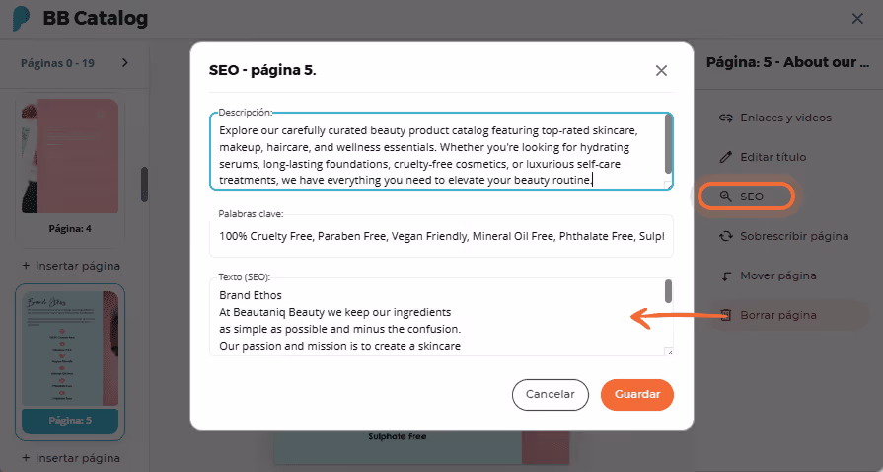
Task: Click the Descripción text area
Action: point(441,151)
